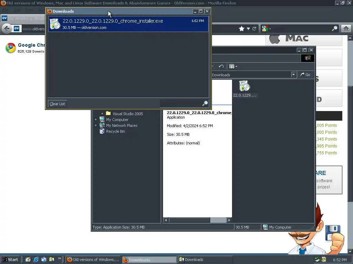
Task: Click the Firefox back button
Action: click(7, 29)
